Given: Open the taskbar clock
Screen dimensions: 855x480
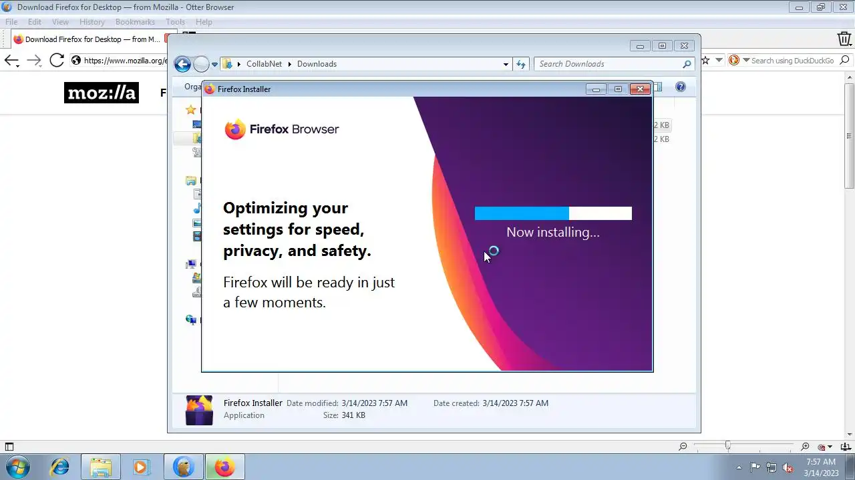Looking at the screenshot, I should [821, 467].
